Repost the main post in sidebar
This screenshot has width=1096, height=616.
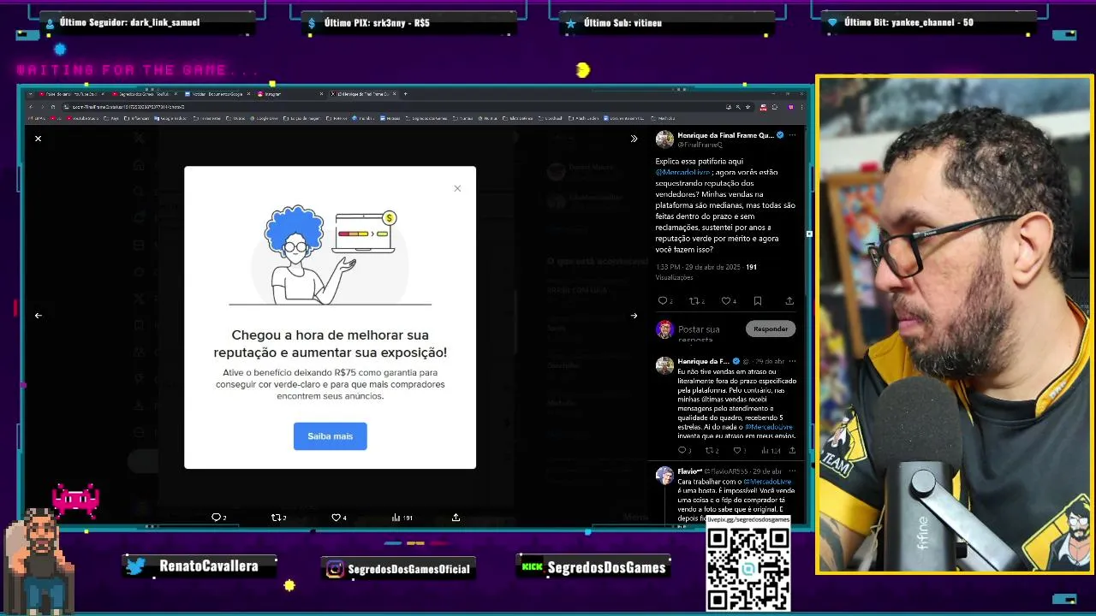(694, 301)
